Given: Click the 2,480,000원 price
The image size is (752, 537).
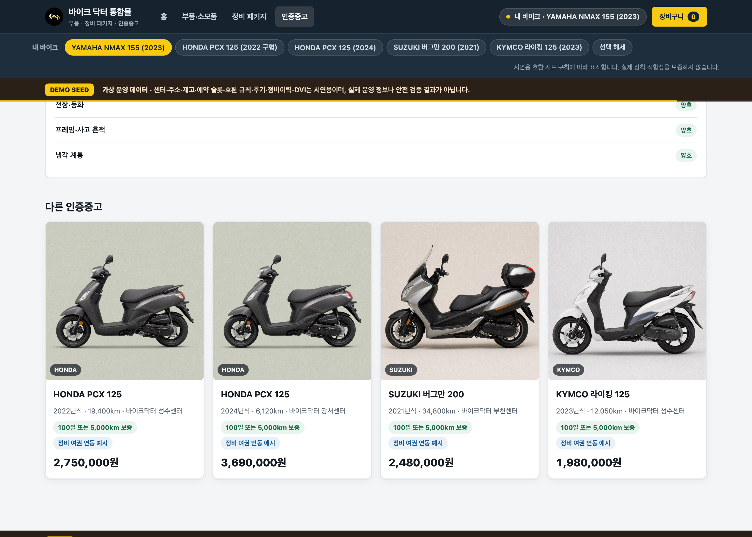Looking at the screenshot, I should coord(421,463).
